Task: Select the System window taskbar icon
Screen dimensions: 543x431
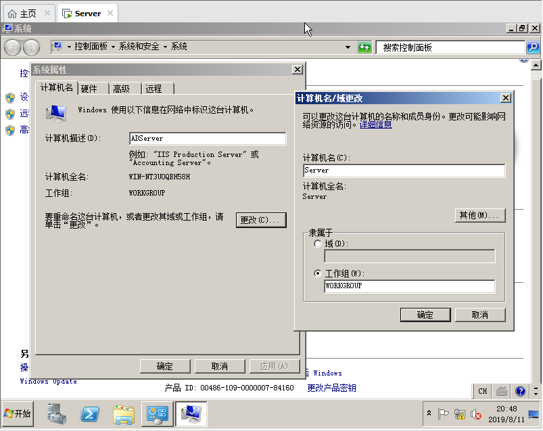Action: 191,413
